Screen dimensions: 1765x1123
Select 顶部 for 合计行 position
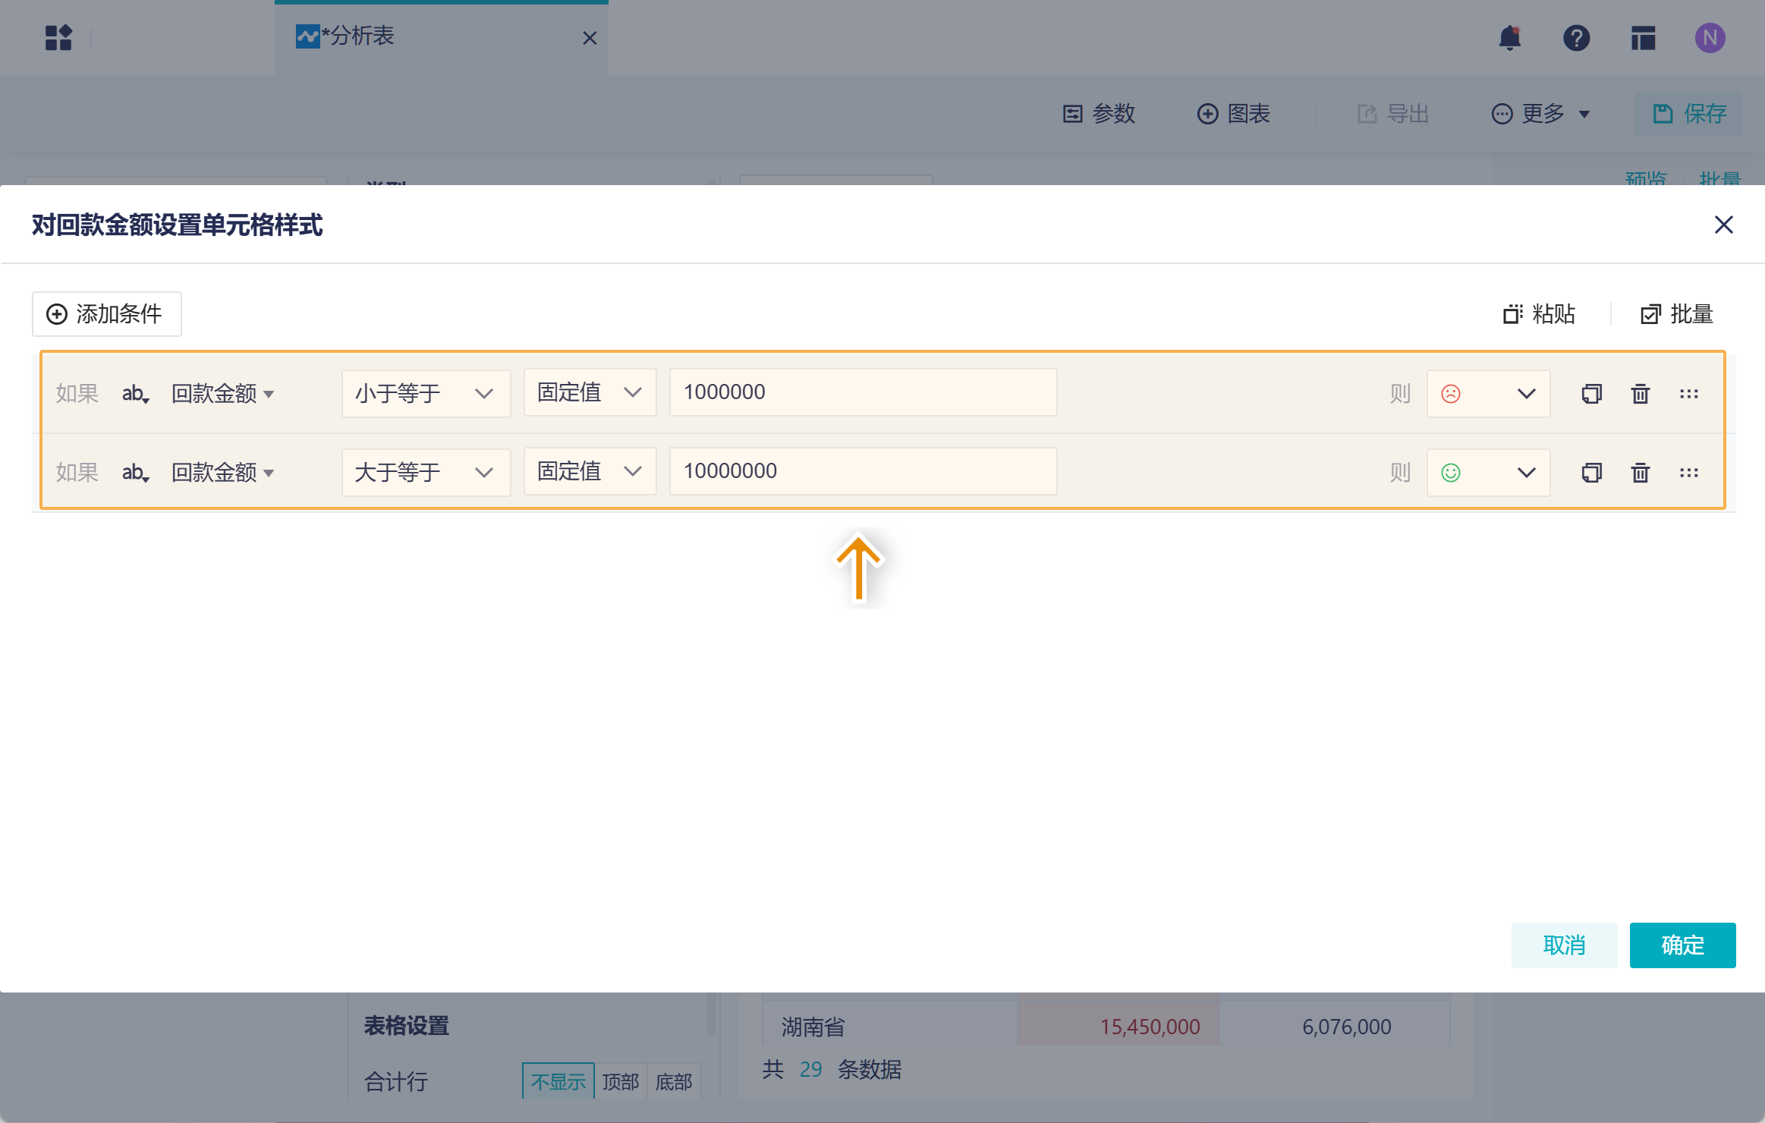pyautogui.click(x=620, y=1081)
